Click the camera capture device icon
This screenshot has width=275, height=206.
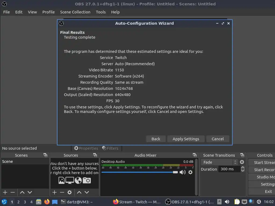pos(87,181)
